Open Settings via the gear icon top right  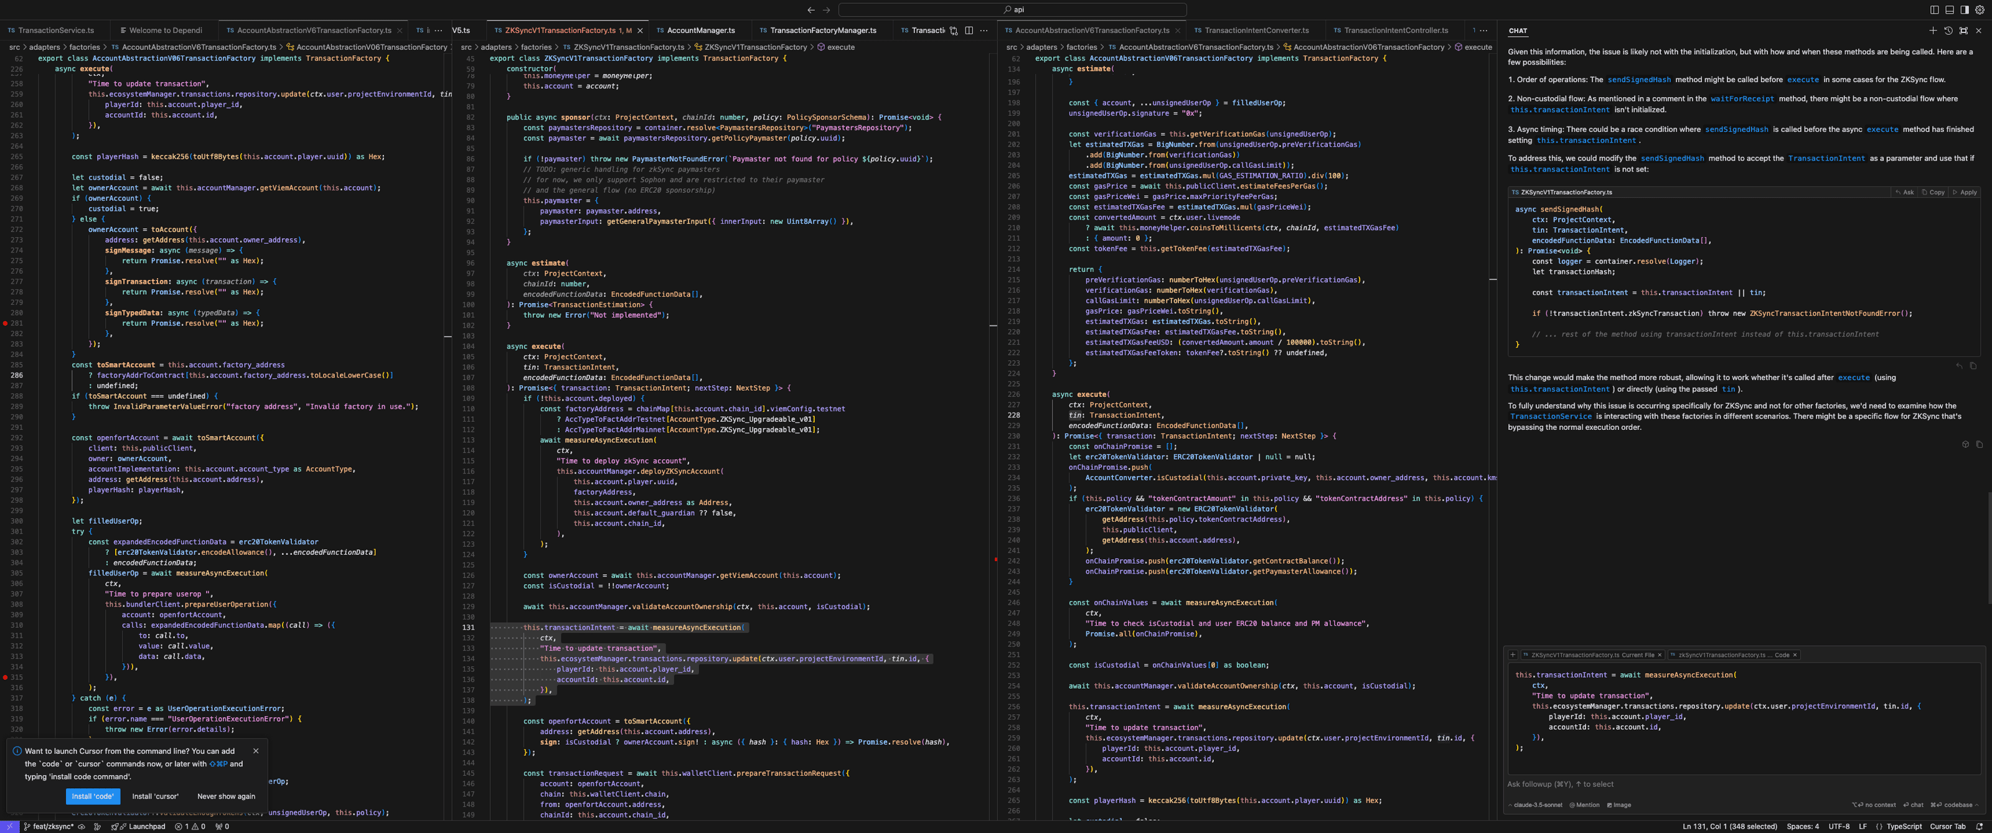coord(1980,10)
